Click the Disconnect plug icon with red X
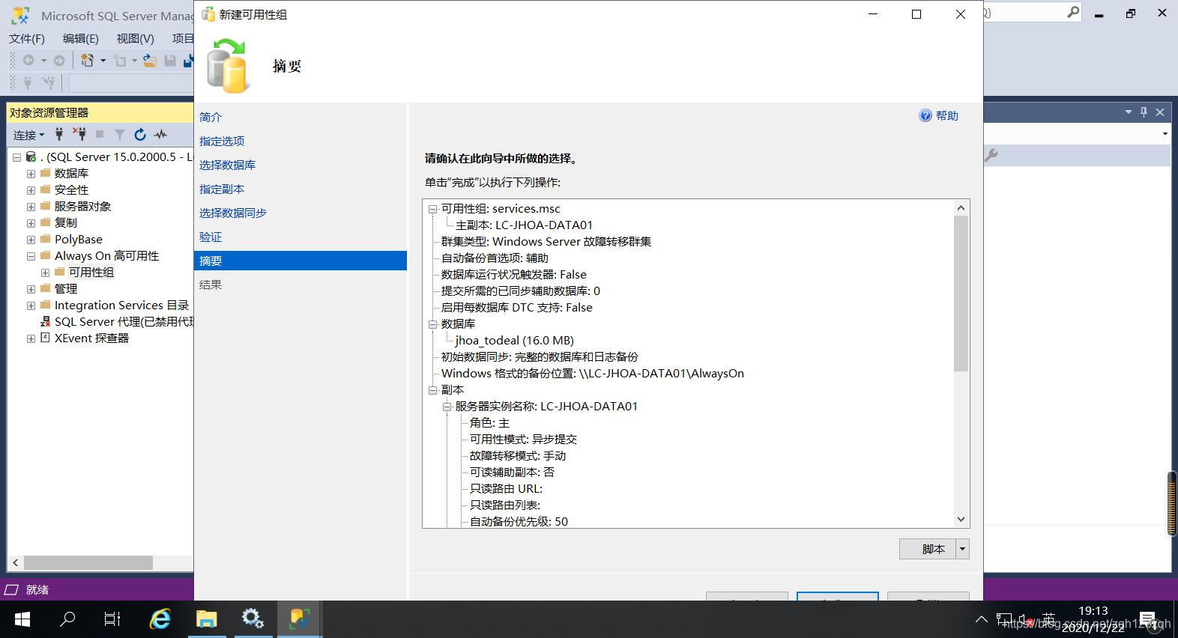This screenshot has height=638, width=1178. [79, 134]
